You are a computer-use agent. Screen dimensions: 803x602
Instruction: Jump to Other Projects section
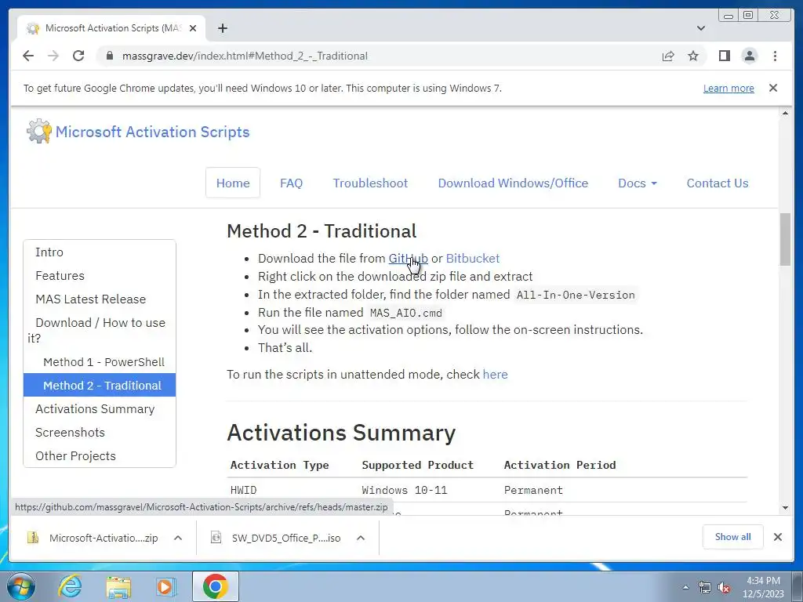point(75,455)
